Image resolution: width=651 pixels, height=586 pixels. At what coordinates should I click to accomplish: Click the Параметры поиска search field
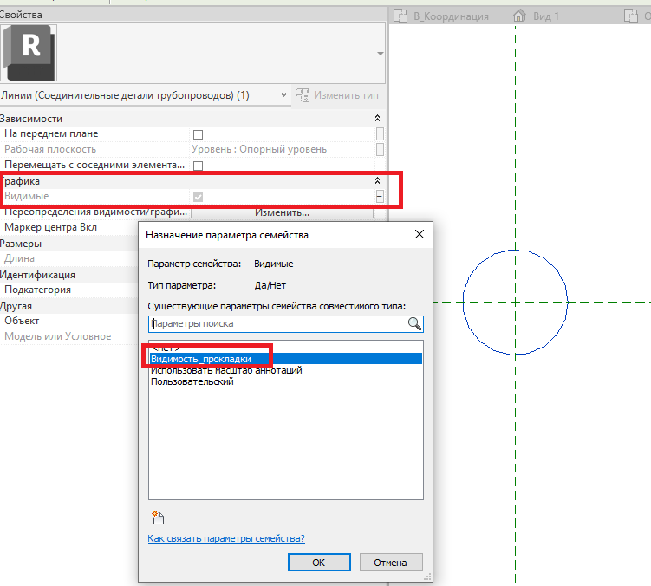click(x=277, y=324)
